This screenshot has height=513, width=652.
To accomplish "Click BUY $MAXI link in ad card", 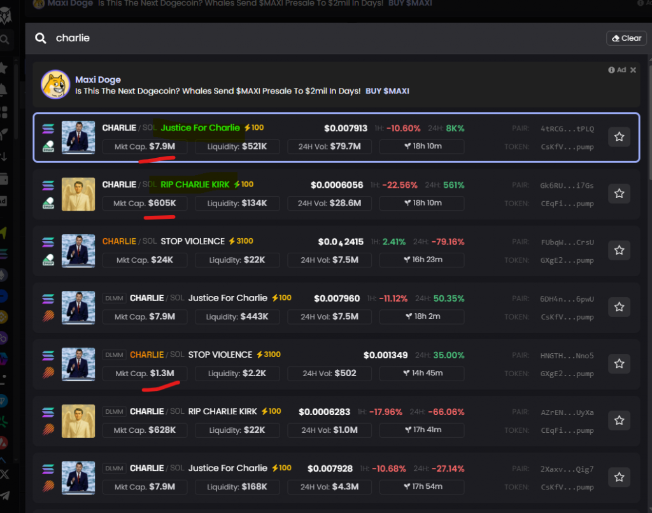I will (387, 91).
